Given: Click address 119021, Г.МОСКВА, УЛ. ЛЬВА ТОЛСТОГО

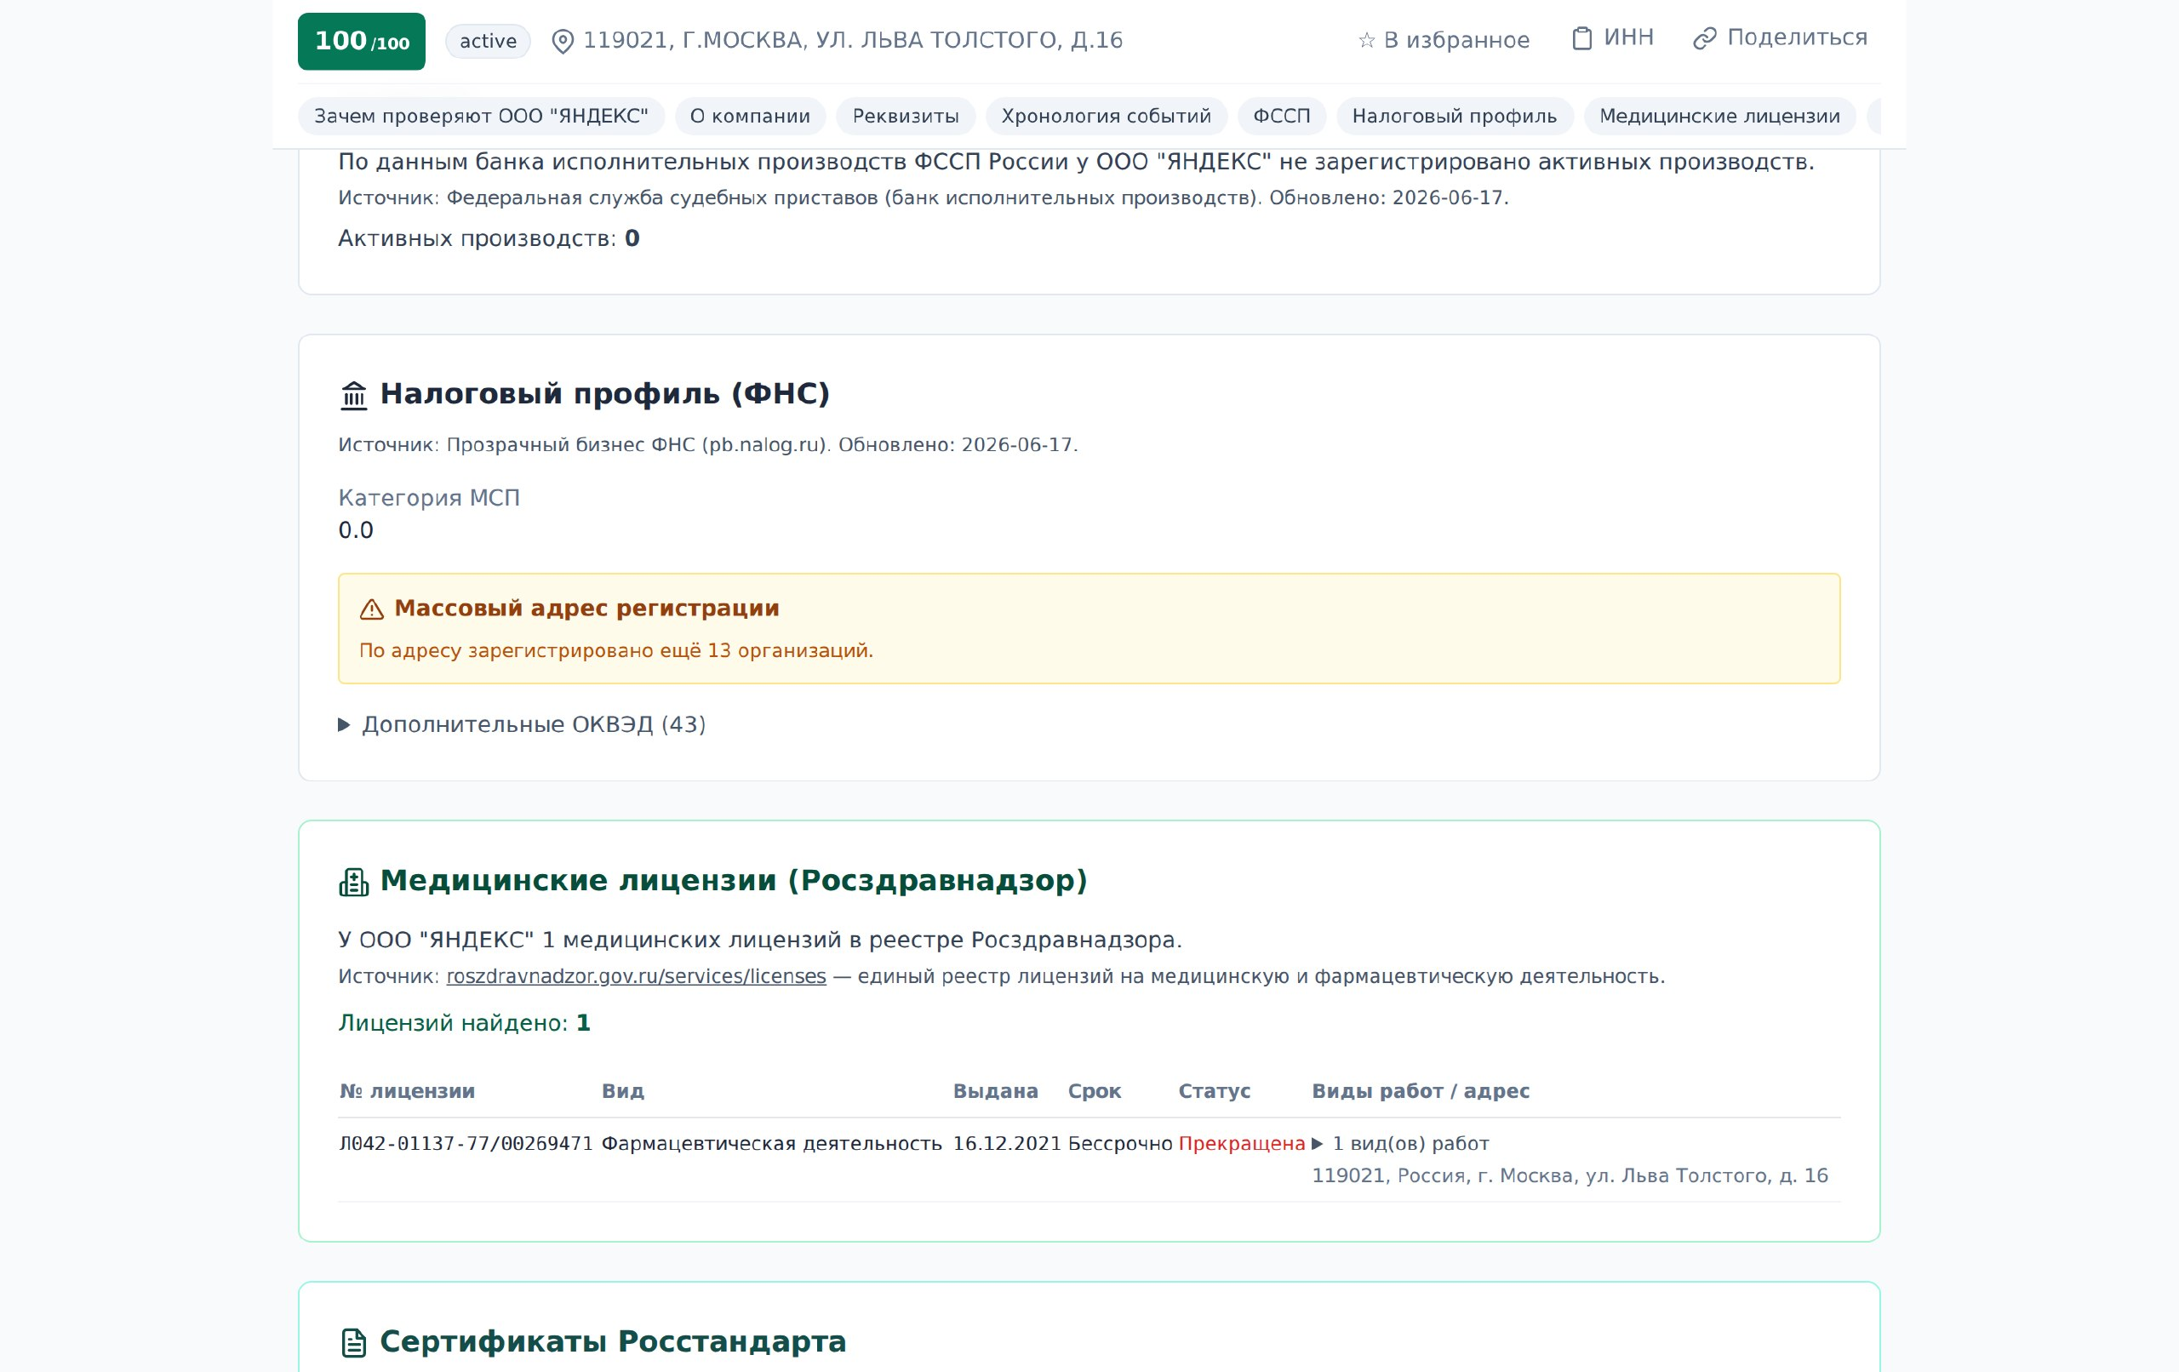Looking at the screenshot, I should point(852,41).
